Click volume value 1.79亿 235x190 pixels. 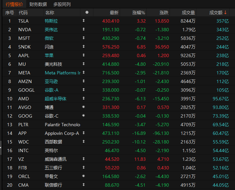tap(189, 30)
